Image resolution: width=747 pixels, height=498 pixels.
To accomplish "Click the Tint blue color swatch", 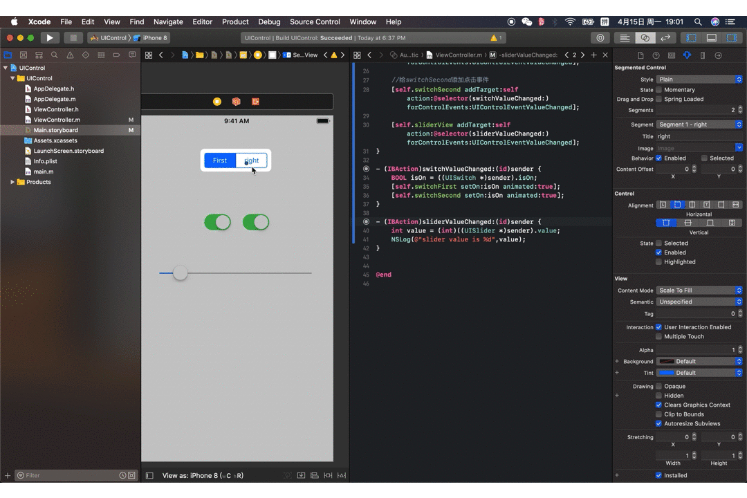I will [x=666, y=373].
